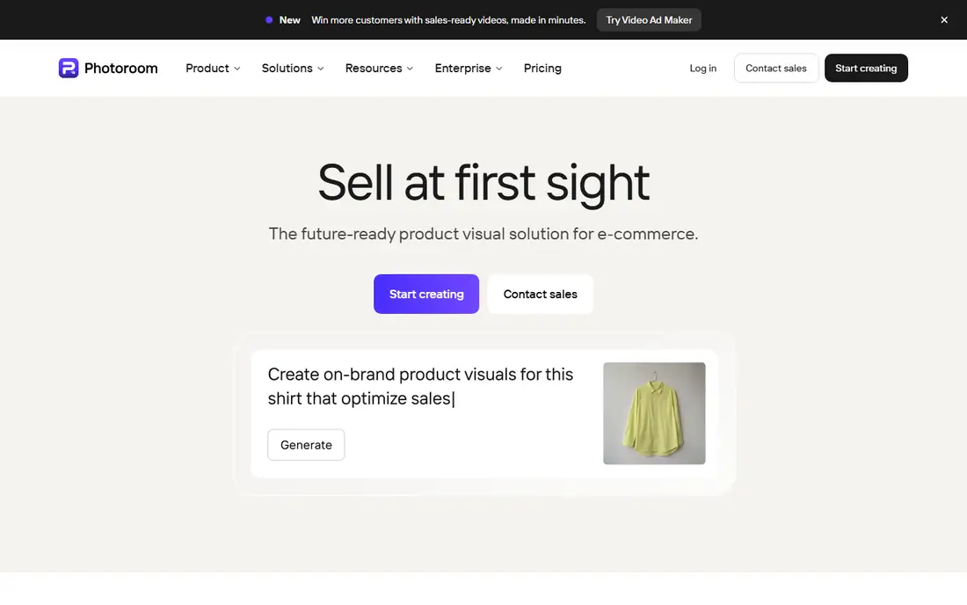Click the Photoroom logo icon
Viewport: 967px width, 605px height.
(69, 68)
